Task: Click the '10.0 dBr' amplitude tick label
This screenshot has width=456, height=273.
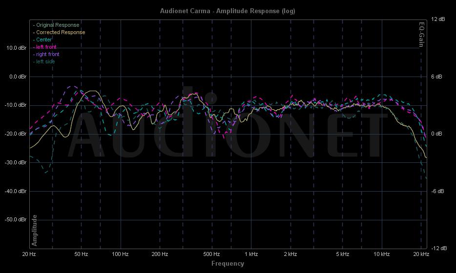Action: pyautogui.click(x=16, y=48)
